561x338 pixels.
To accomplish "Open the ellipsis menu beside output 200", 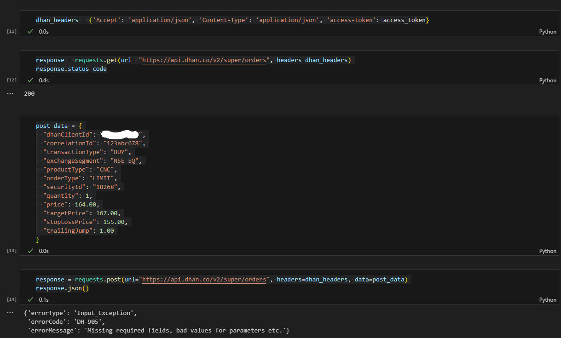I will coord(11,93).
